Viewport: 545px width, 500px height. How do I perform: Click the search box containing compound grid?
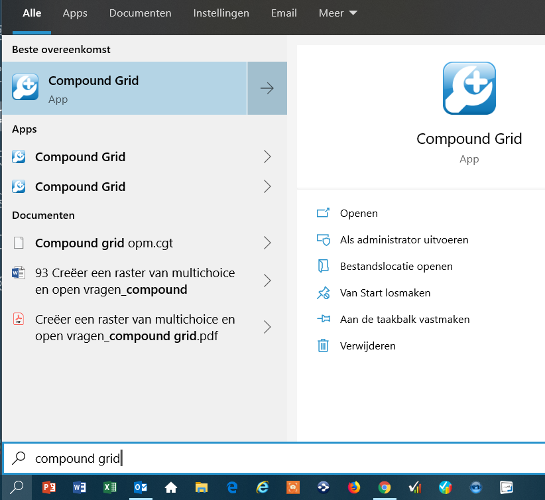274,458
